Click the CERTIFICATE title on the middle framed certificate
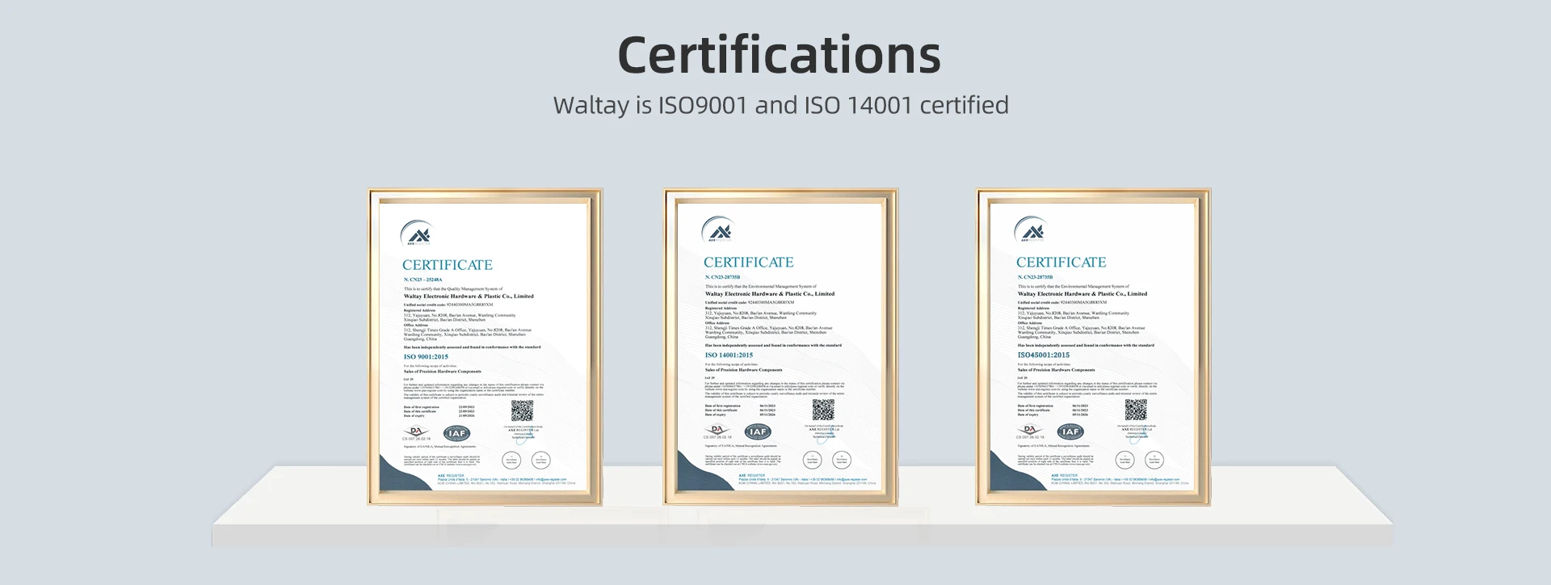The height and width of the screenshot is (585, 1551). (748, 263)
